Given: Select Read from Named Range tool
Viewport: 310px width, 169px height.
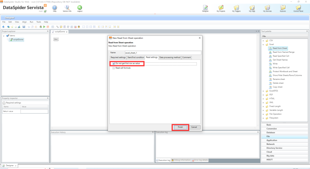Looking at the screenshot, I should click(x=284, y=52).
